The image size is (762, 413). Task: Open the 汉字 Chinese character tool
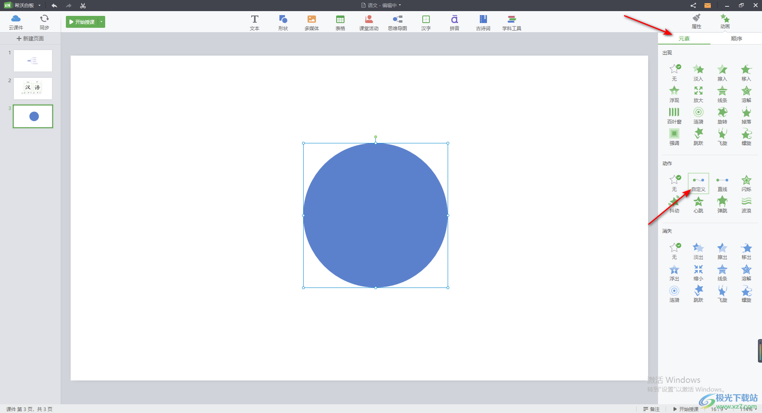[426, 23]
